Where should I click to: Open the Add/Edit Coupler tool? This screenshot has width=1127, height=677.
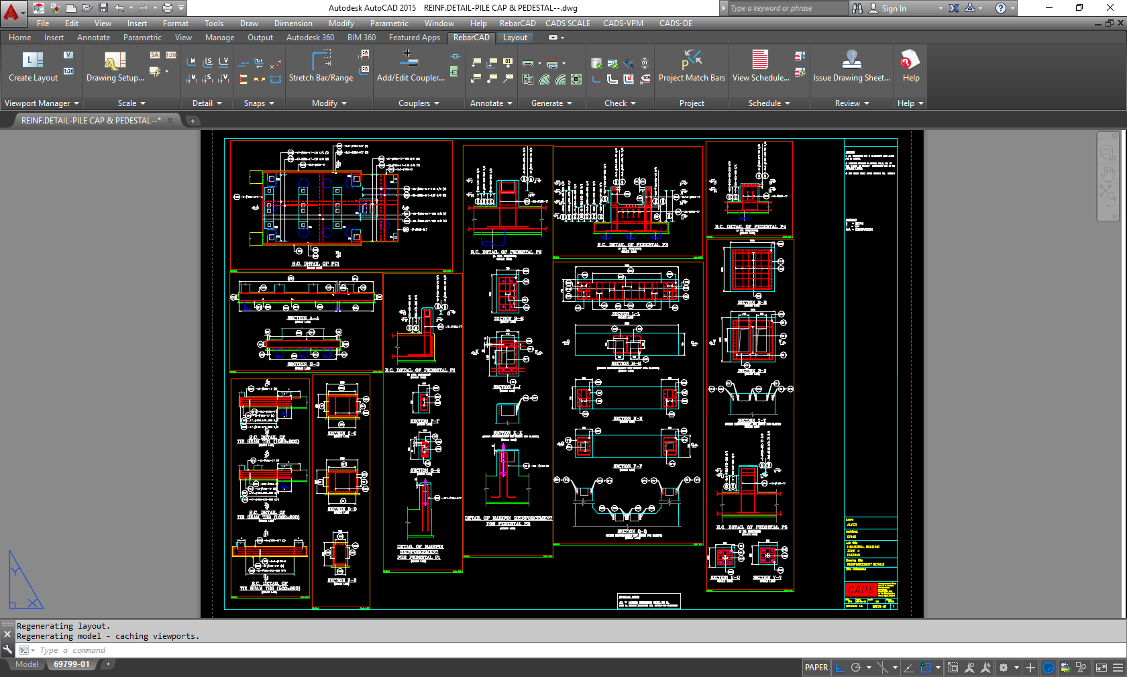409,67
